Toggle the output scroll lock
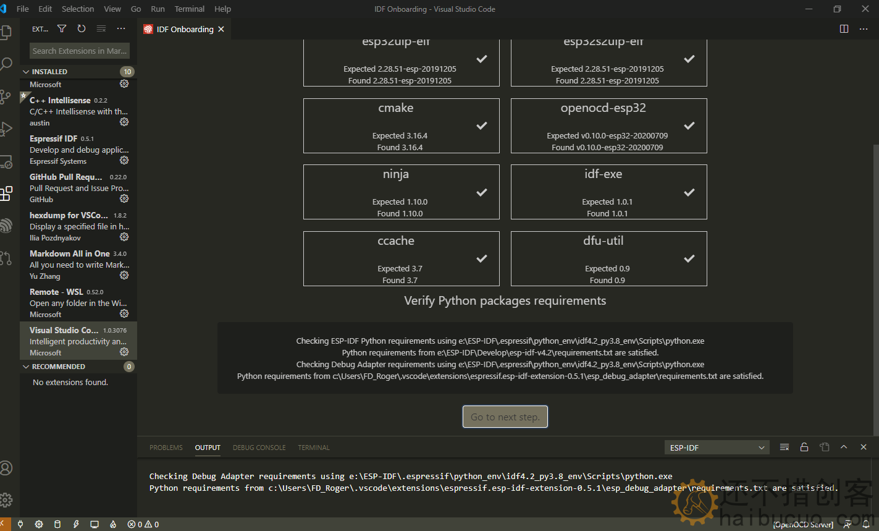 [804, 447]
